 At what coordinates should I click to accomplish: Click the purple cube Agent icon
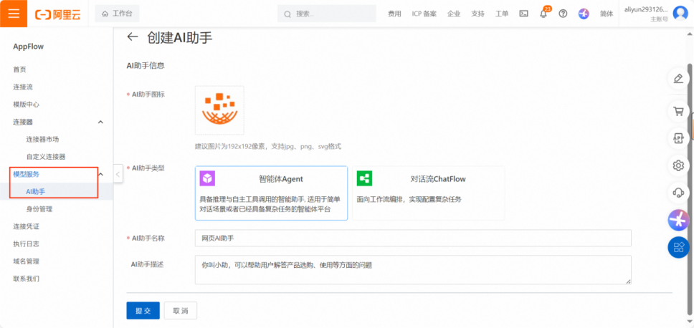coord(207,178)
